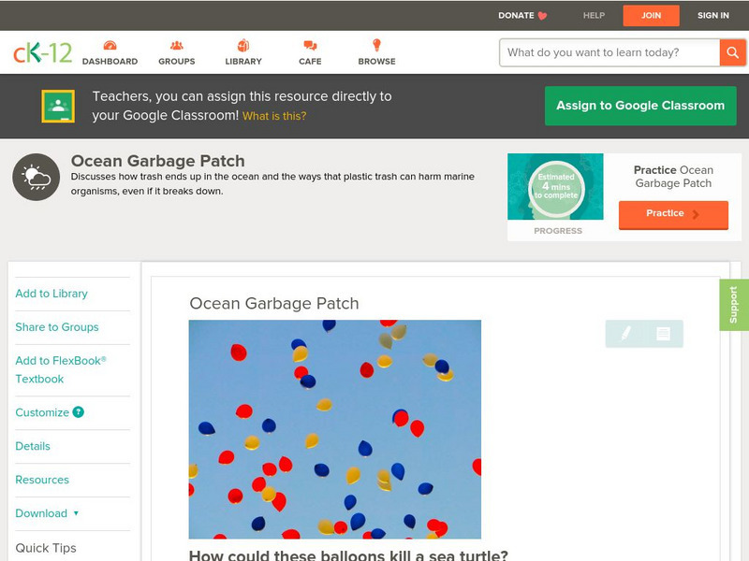This screenshot has height=561, width=749.
Task: Click the Library backpack icon
Action: (x=242, y=44)
